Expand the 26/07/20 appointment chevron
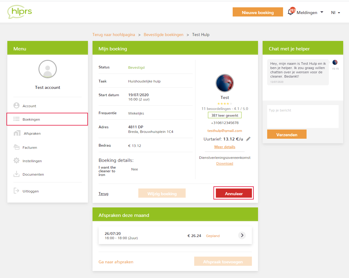The height and width of the screenshot is (278, 349). pos(242,235)
